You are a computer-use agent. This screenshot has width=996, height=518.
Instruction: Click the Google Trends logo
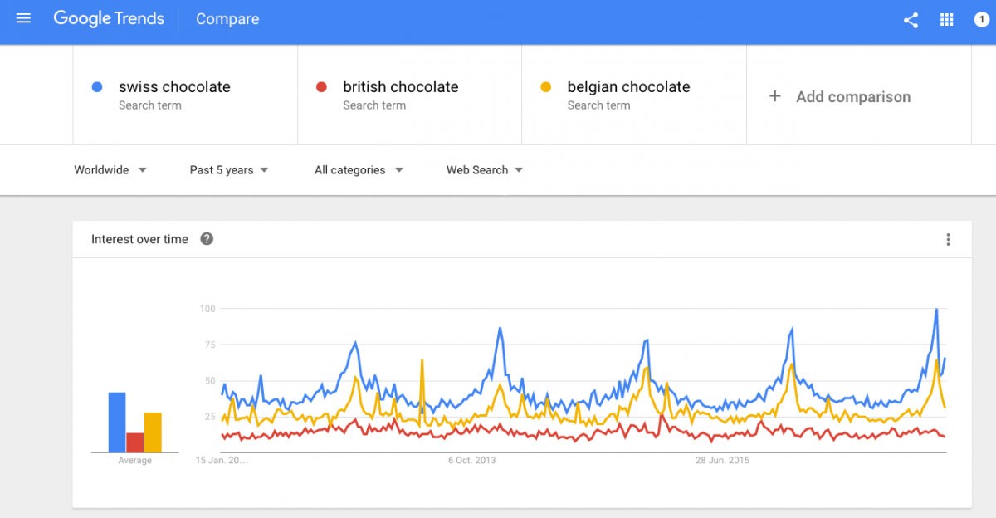click(x=109, y=18)
